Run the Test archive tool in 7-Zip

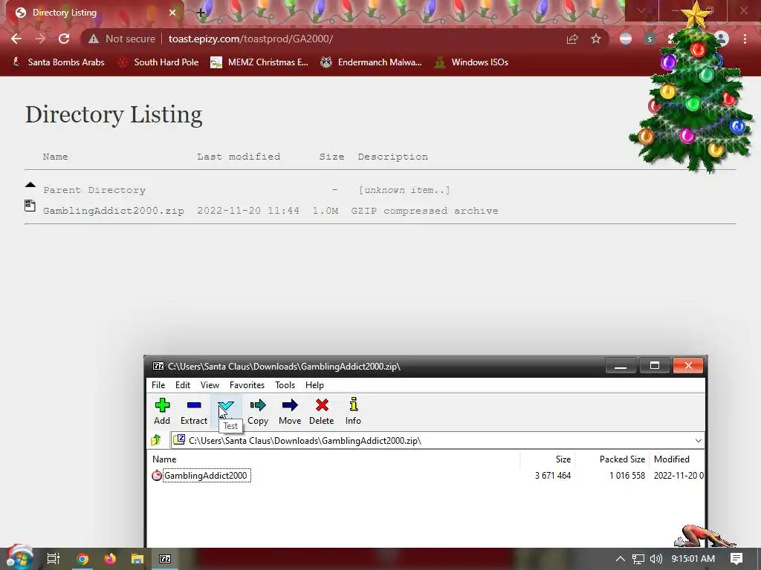(226, 411)
